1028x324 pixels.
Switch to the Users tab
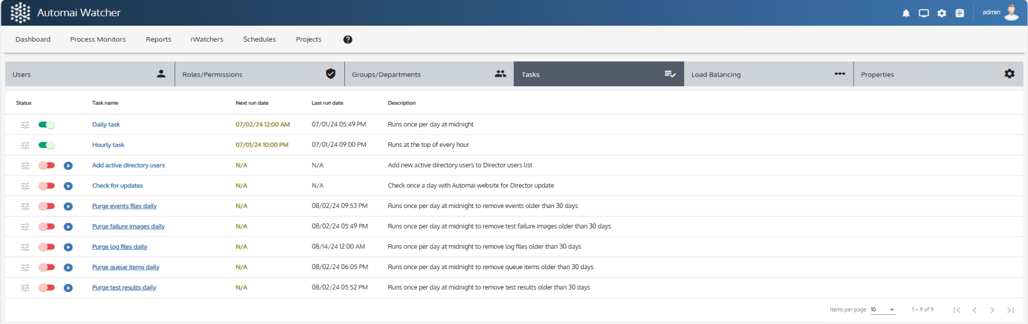coord(90,74)
